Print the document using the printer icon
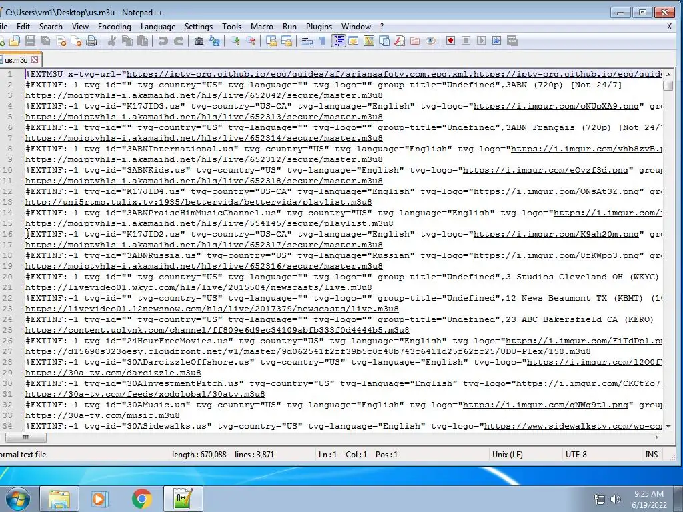This screenshot has height=512, width=683. 91,41
